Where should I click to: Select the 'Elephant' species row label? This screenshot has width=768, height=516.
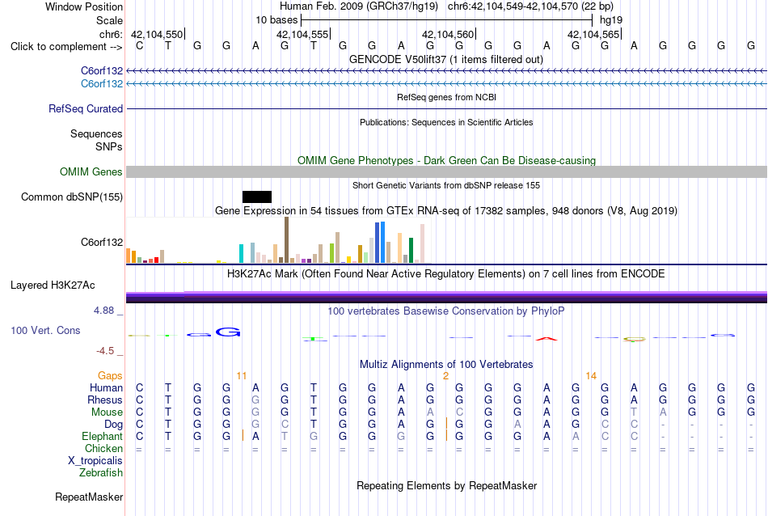pos(103,436)
